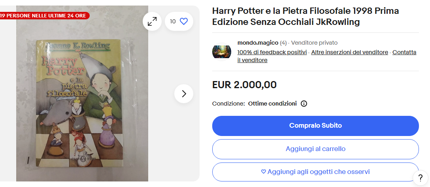Image resolution: width=430 pixels, height=187 pixels.
Task: Click the mondo.magico seller avatar
Action: (x=222, y=51)
